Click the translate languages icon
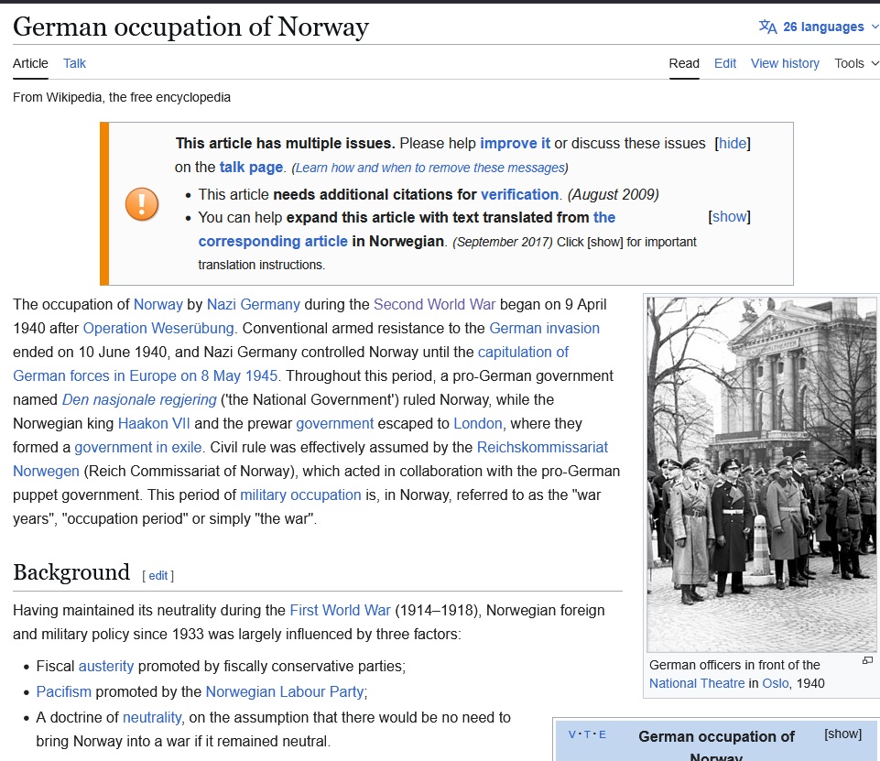The height and width of the screenshot is (761, 880). click(767, 27)
